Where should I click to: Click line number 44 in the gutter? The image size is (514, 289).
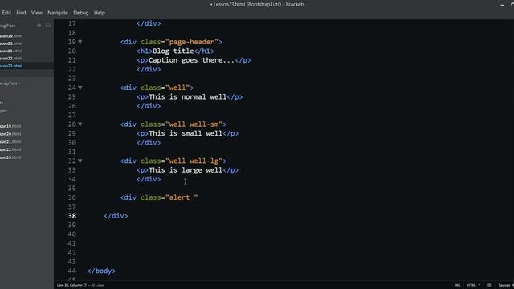click(71, 271)
